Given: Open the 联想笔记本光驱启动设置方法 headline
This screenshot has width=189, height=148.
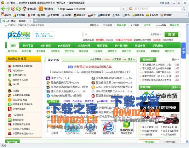Looking at the screenshot, I should coord(93,67).
